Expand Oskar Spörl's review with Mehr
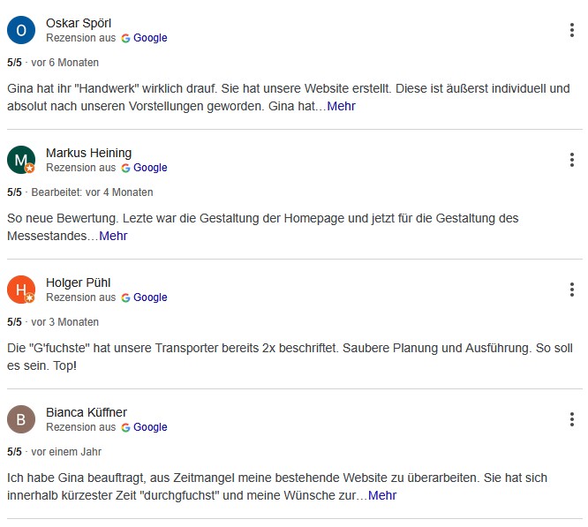Screen dimensions: 588x527 341,106
